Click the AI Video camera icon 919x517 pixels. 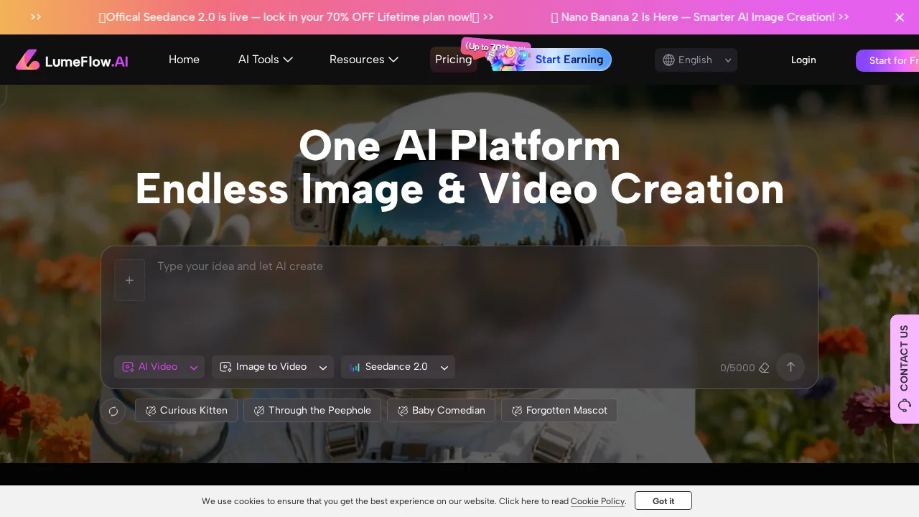[129, 367]
